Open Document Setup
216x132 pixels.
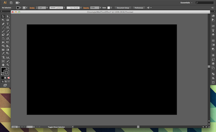[123, 8]
